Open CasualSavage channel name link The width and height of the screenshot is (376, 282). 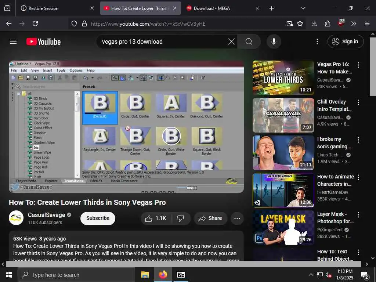point(47,215)
